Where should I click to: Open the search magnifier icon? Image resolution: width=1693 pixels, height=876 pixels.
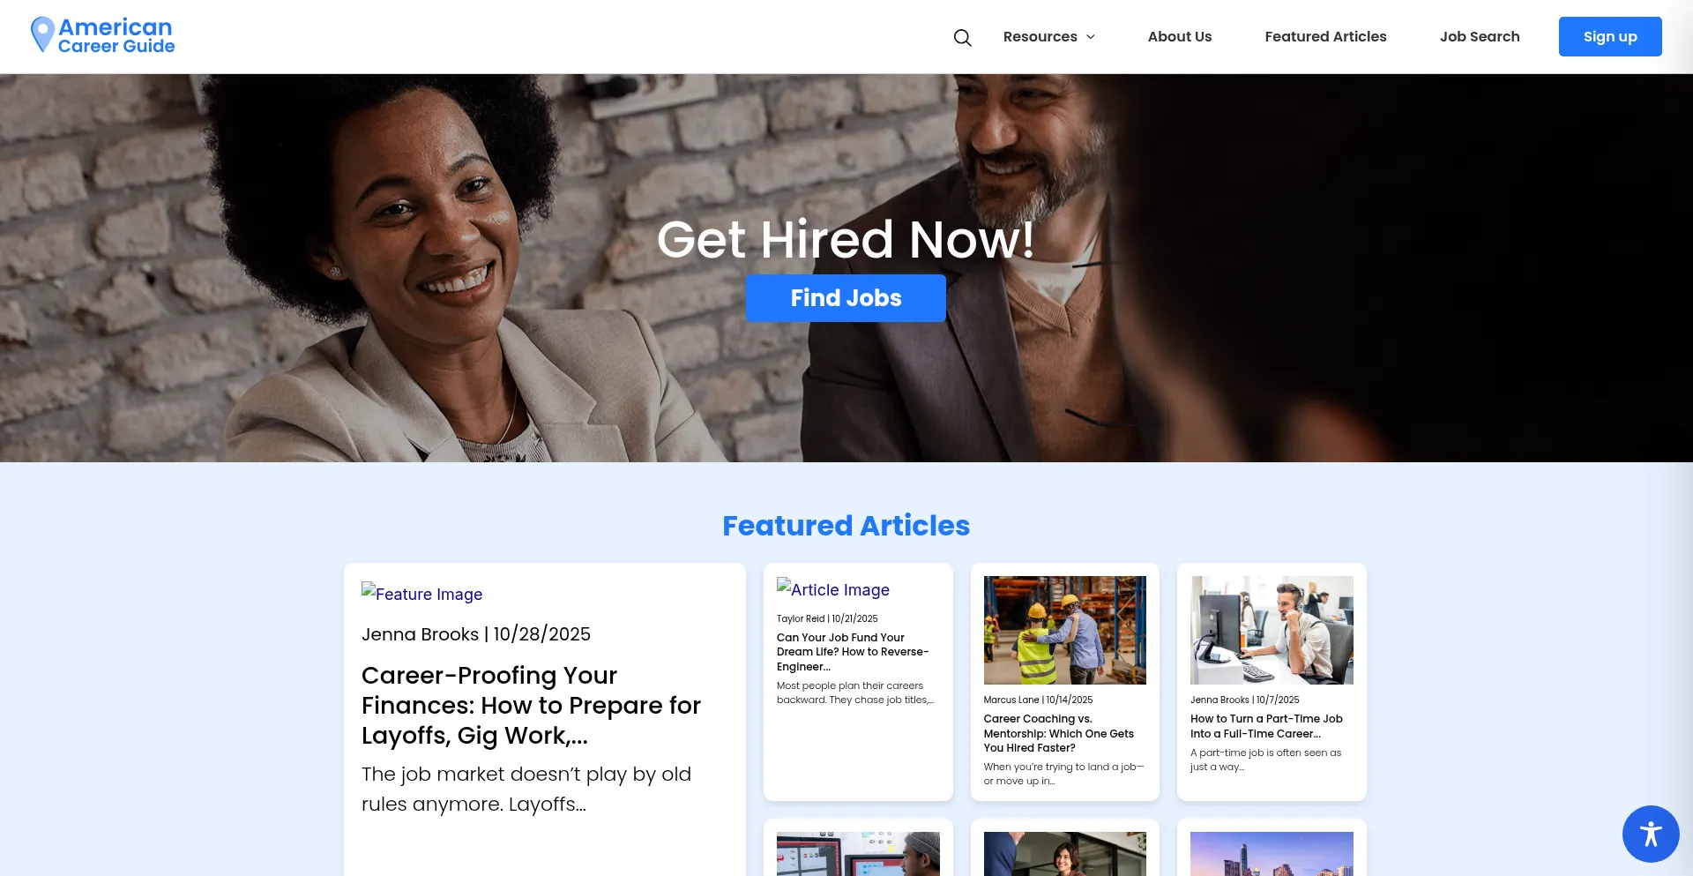click(x=962, y=37)
